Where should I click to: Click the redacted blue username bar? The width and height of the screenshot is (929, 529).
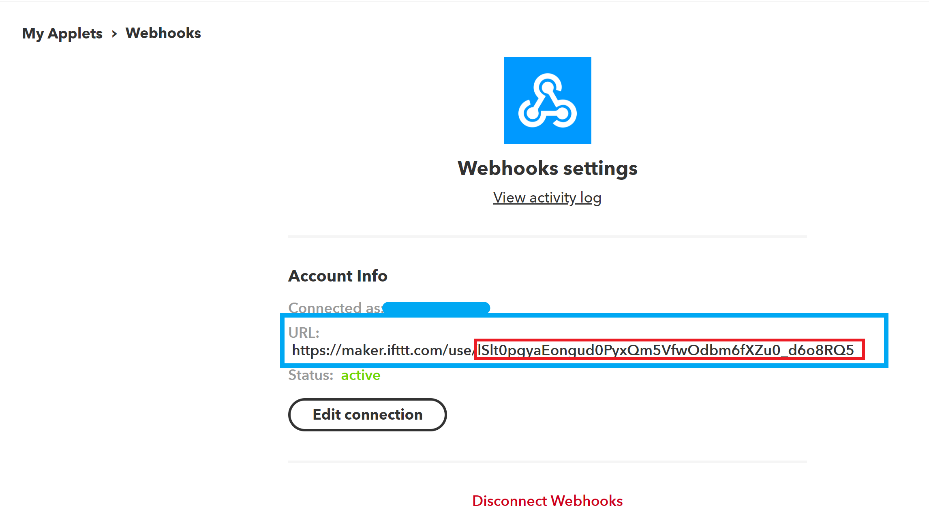point(436,308)
